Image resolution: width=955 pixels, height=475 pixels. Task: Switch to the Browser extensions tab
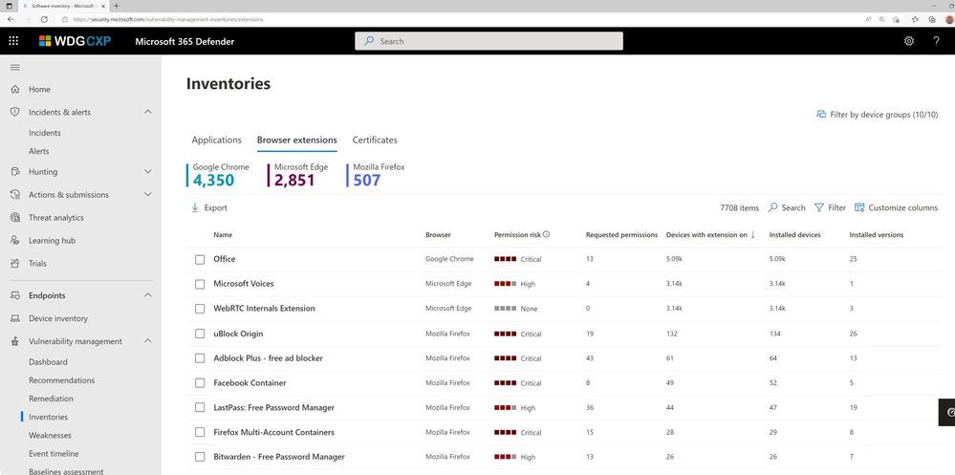(296, 140)
